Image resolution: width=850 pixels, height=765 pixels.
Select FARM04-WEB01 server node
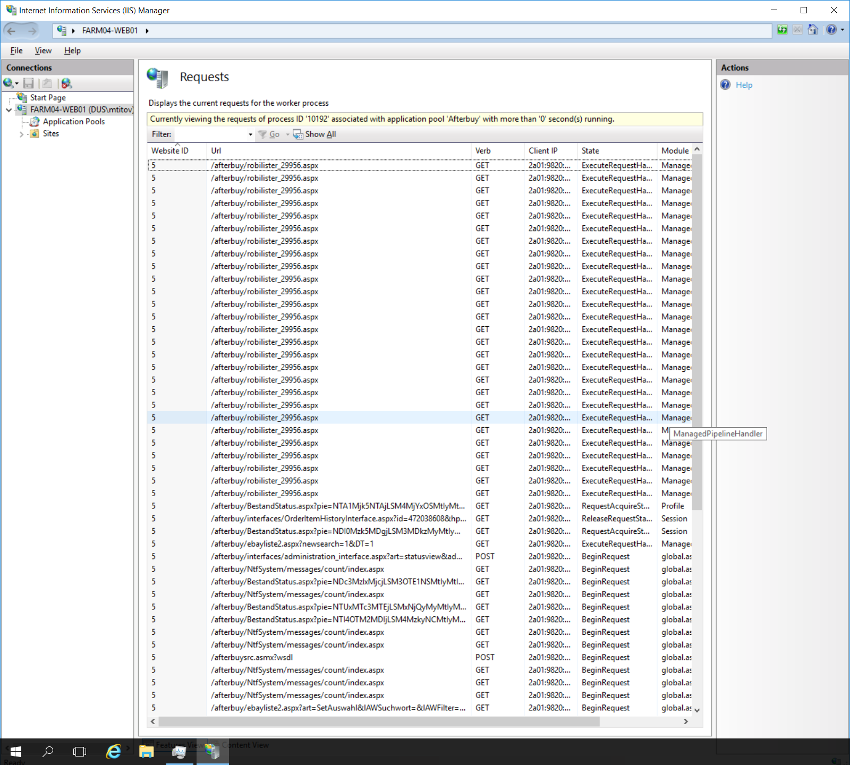(x=81, y=109)
